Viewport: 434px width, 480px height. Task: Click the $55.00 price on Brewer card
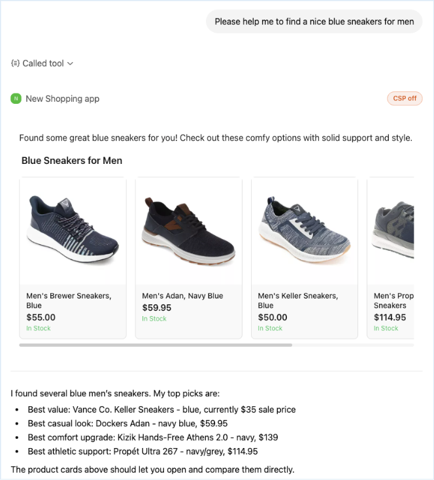point(41,317)
